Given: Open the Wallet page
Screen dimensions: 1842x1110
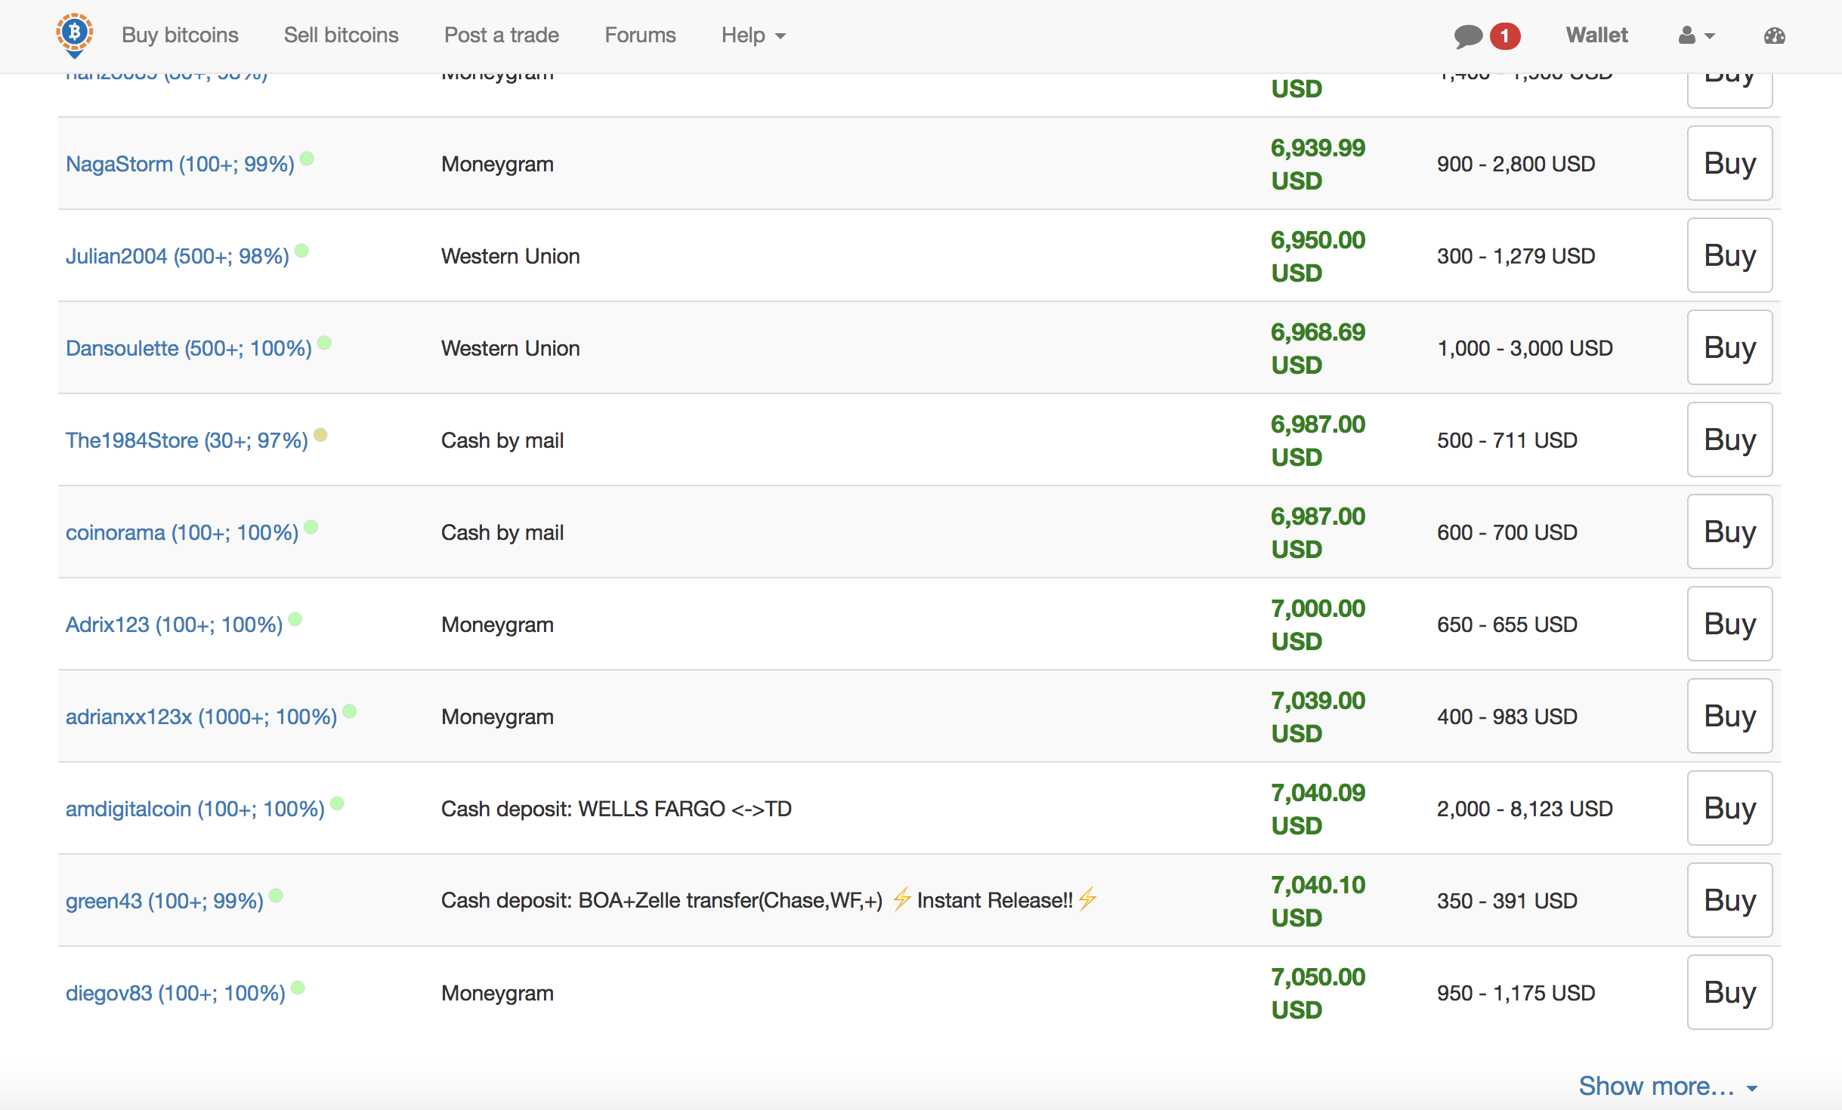Looking at the screenshot, I should (1596, 35).
